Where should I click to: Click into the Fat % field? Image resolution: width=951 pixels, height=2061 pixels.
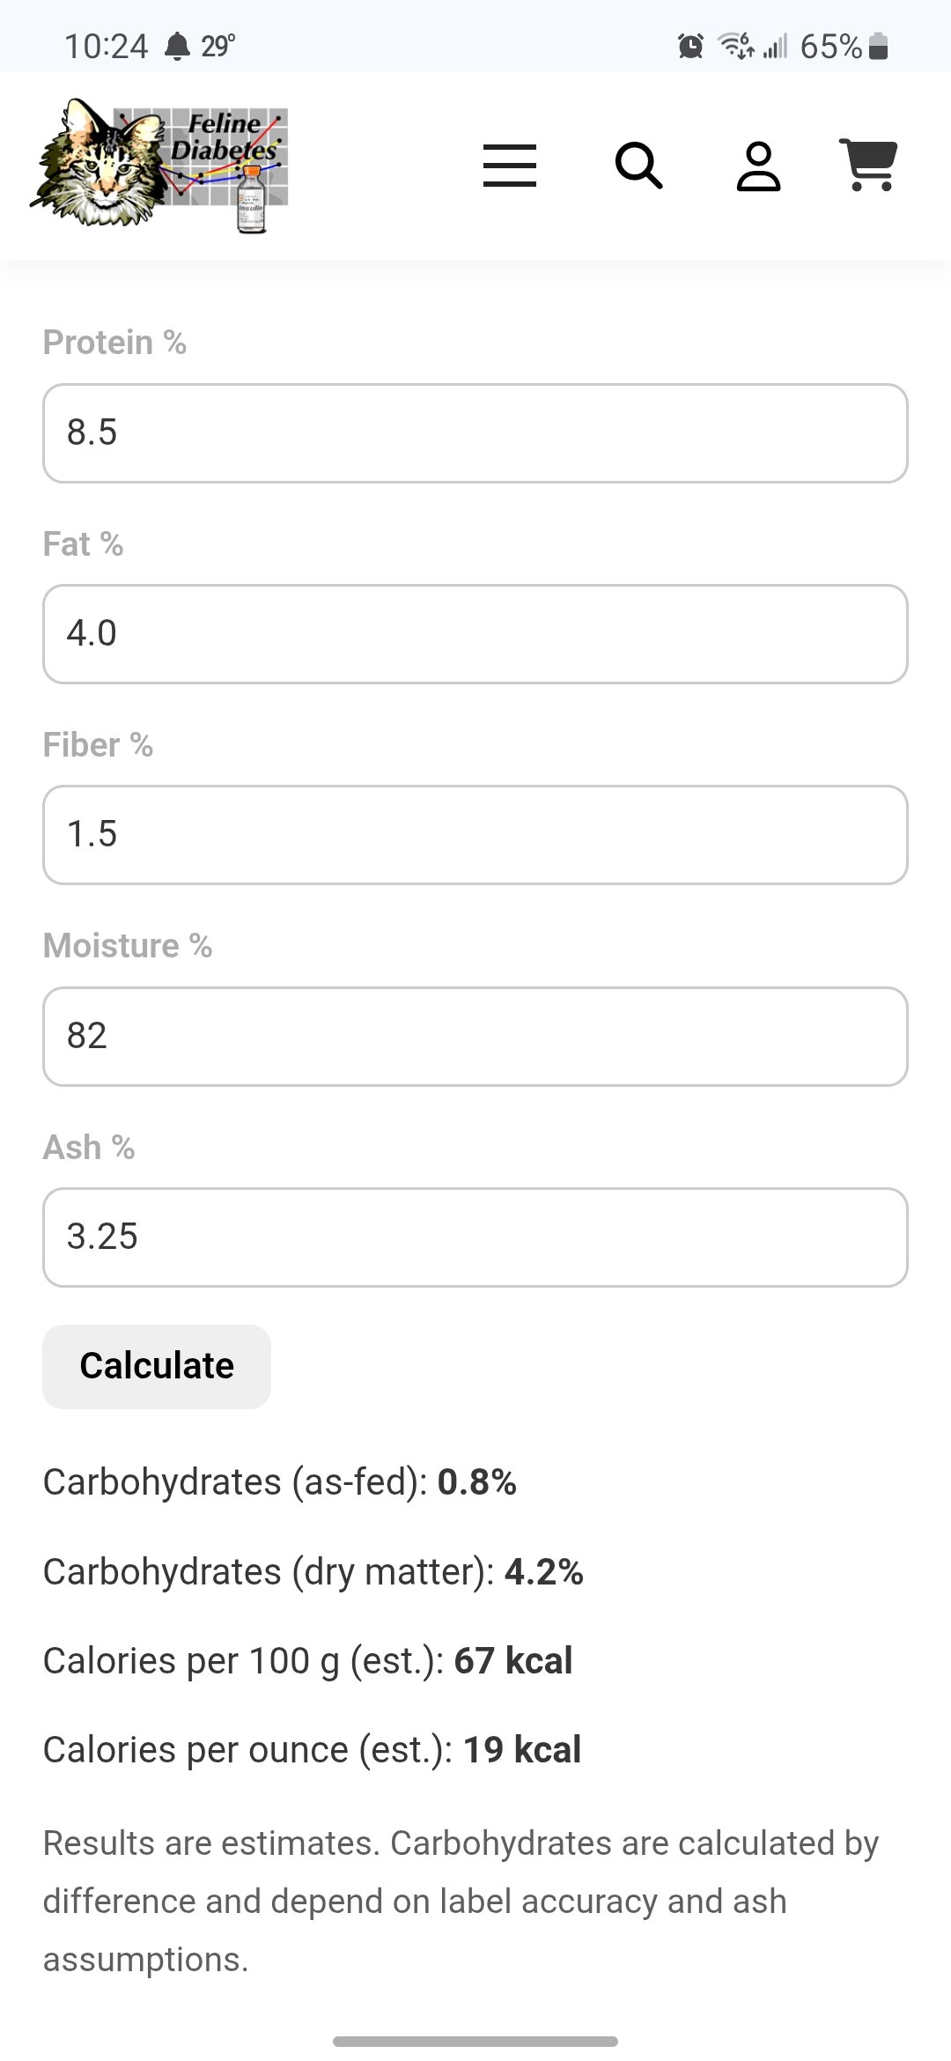click(475, 634)
